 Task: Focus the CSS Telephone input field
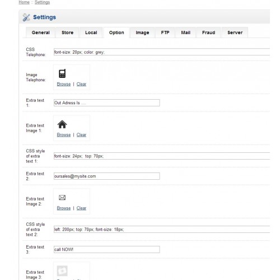[x=162, y=52]
